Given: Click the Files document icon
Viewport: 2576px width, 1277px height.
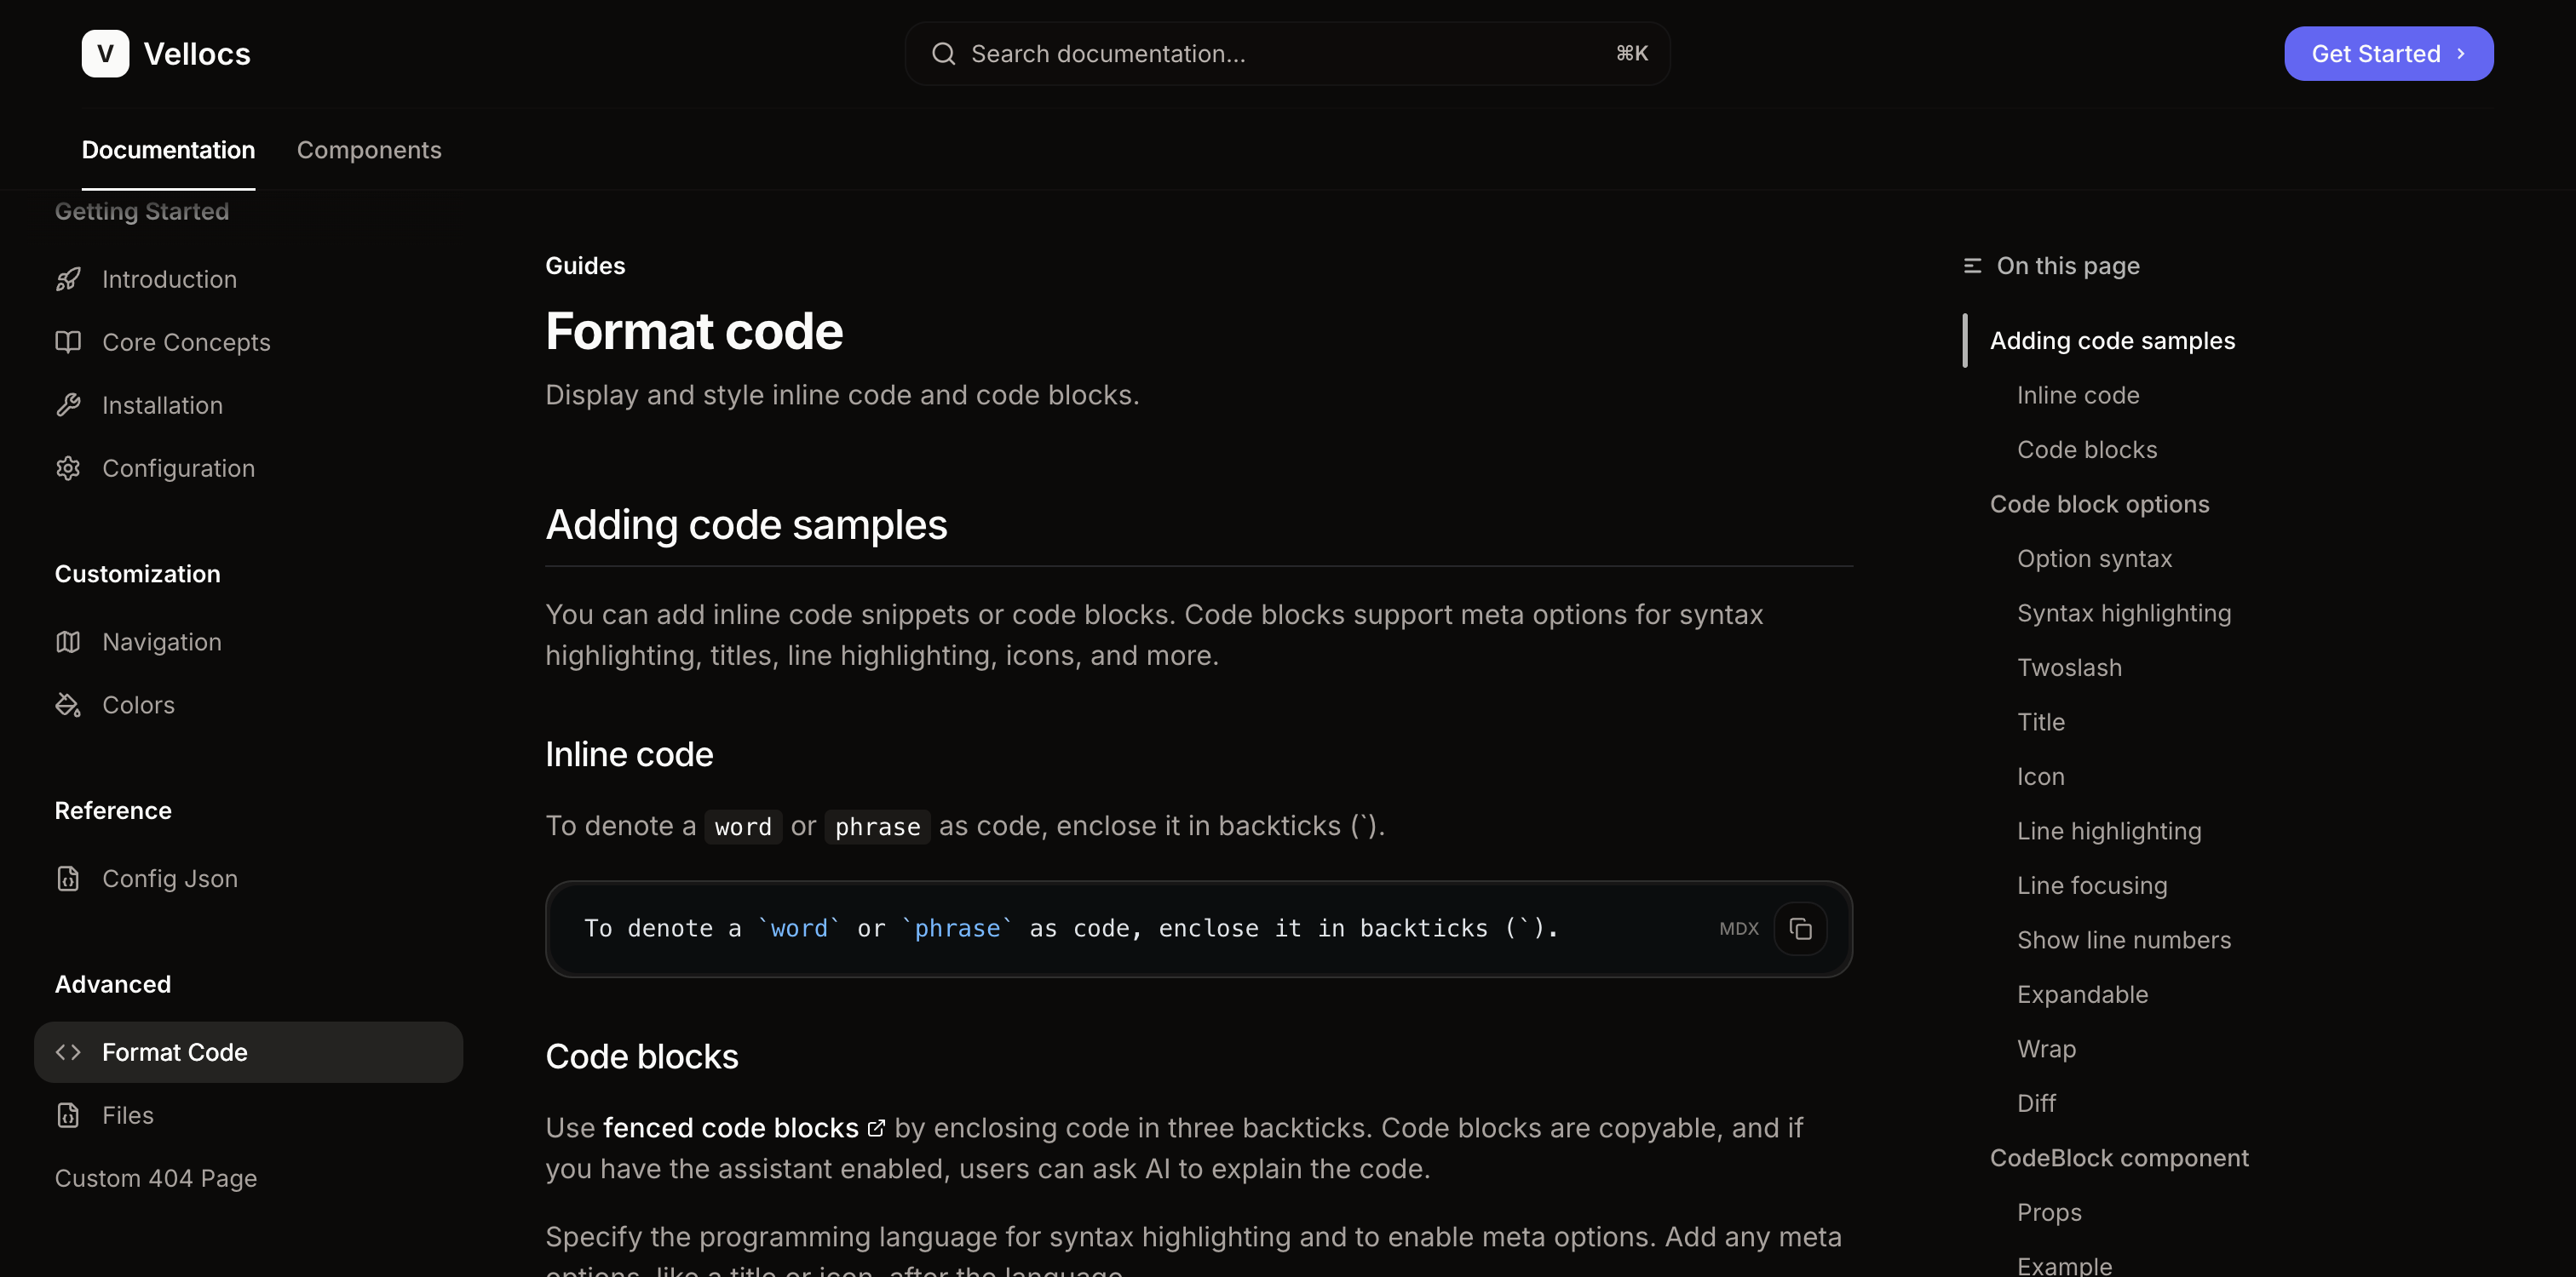Looking at the screenshot, I should [x=67, y=1115].
